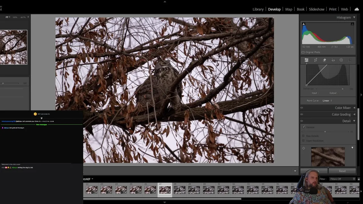The image size is (363, 204).
Task: Switch to the Develop module
Action: pos(275,9)
